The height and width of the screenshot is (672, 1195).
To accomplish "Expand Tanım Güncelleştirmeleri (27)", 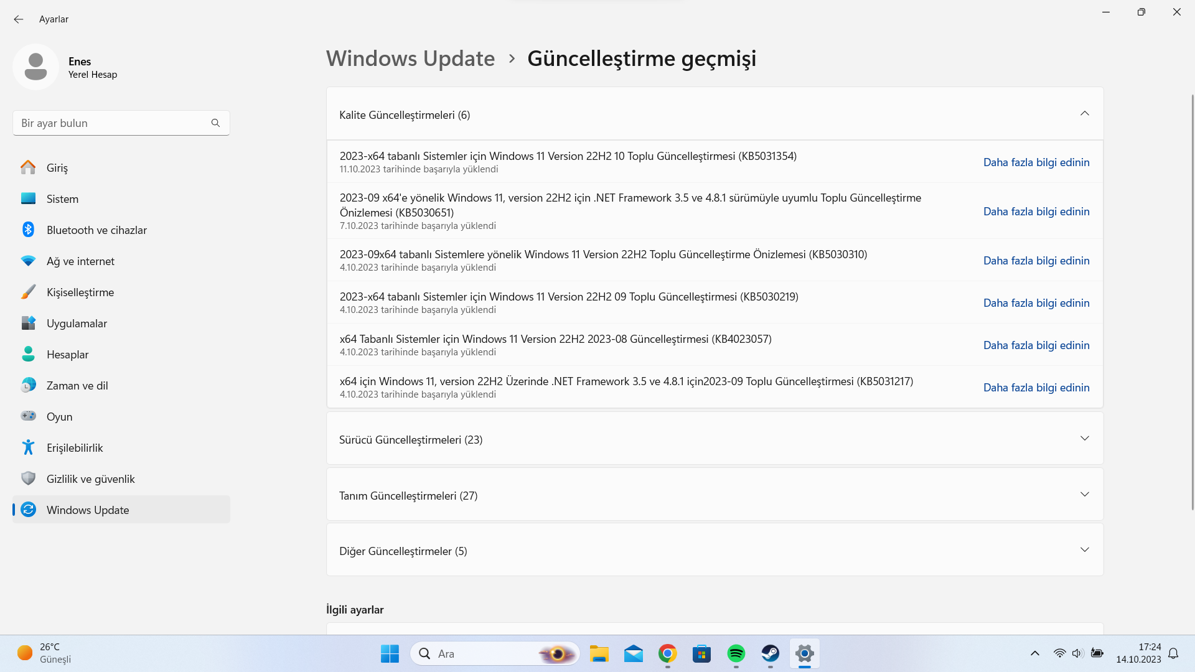I will click(1084, 495).
